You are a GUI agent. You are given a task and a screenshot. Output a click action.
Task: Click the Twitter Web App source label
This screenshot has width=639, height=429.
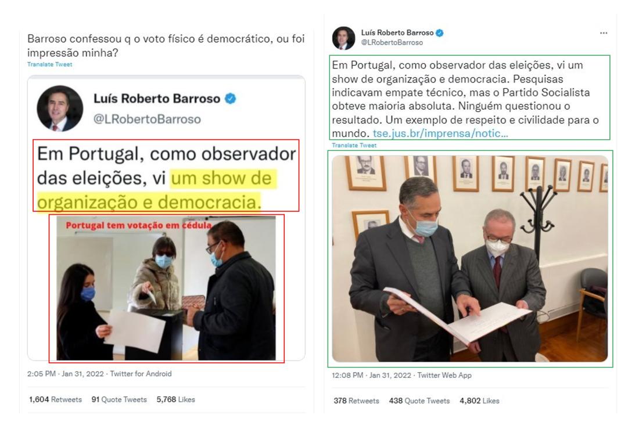pyautogui.click(x=444, y=376)
